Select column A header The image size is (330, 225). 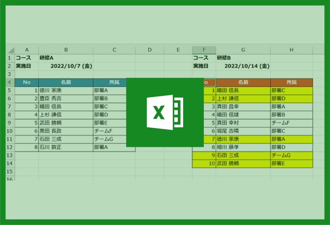tap(27, 50)
